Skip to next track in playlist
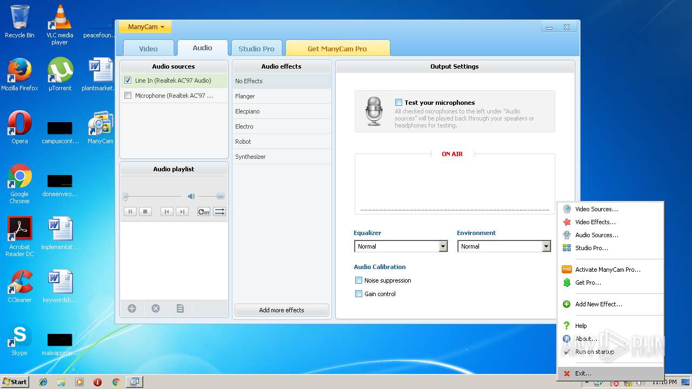The height and width of the screenshot is (389, 692). (x=182, y=212)
